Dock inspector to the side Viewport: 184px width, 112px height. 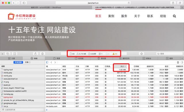tap(15, 54)
